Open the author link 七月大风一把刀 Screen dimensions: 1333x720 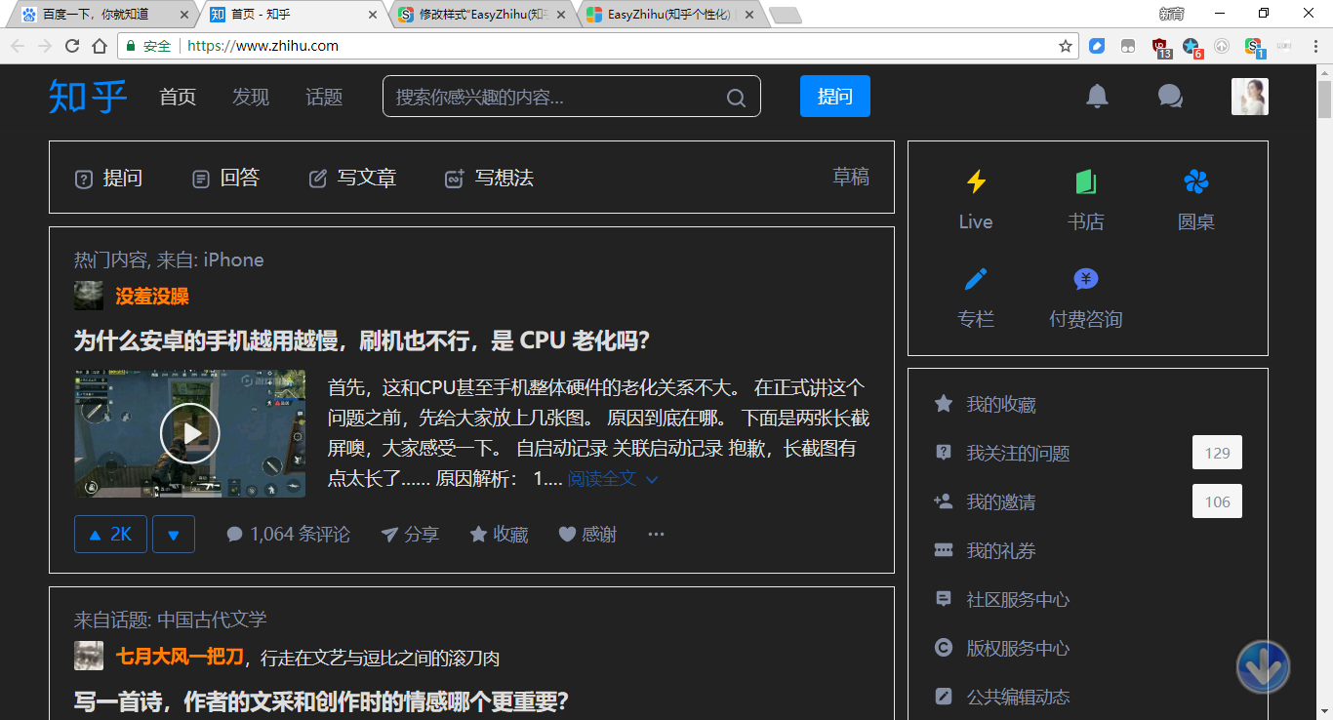(x=180, y=656)
